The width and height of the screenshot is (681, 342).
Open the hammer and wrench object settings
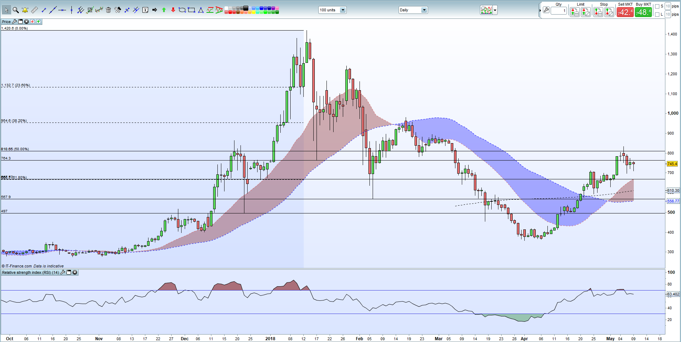pyautogui.click(x=118, y=10)
